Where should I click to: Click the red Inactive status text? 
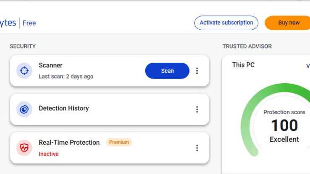point(49,154)
